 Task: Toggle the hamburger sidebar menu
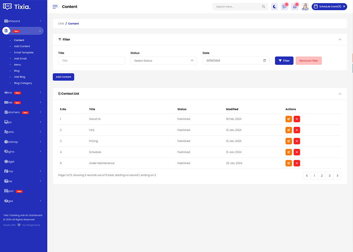(55, 7)
